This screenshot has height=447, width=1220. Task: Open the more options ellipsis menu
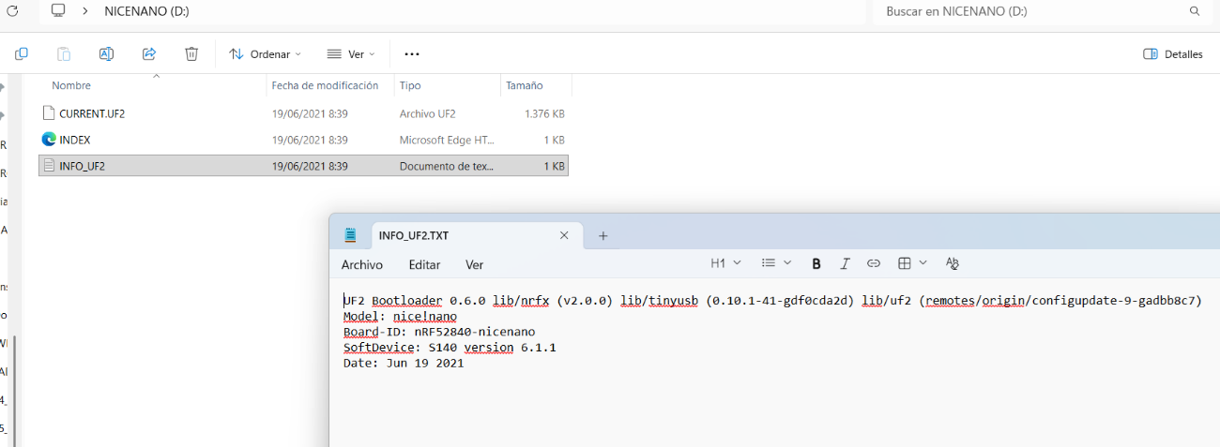coord(412,54)
